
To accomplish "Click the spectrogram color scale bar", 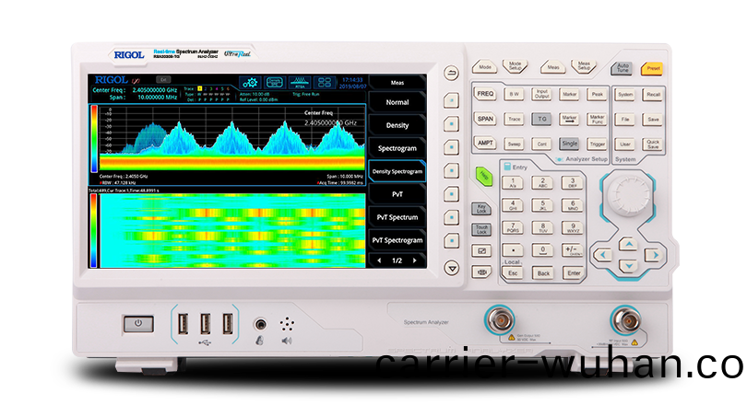I will [x=93, y=229].
